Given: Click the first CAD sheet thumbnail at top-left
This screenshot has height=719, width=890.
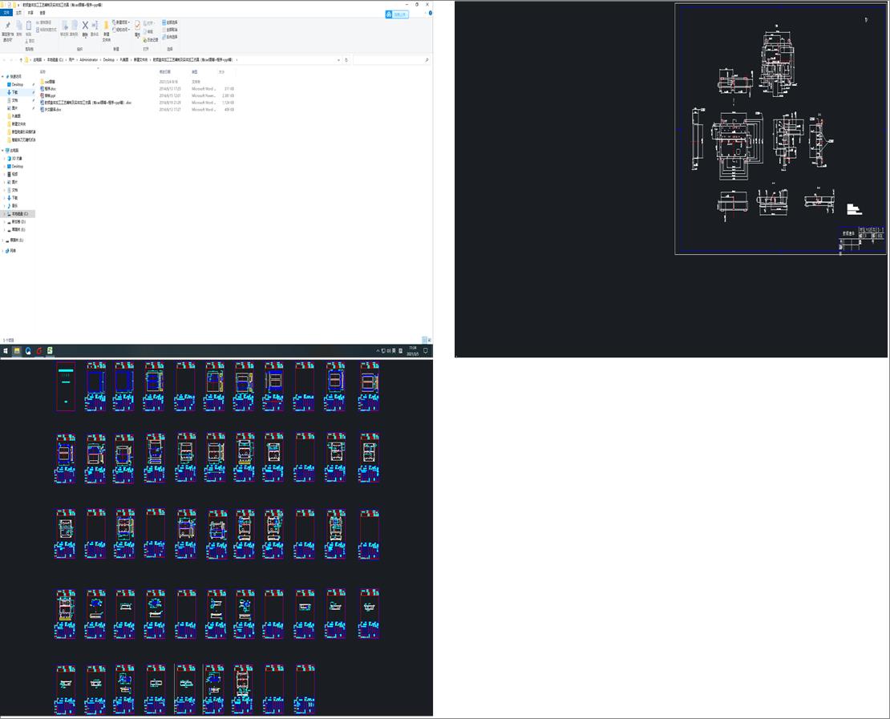Looking at the screenshot, I should pos(66,386).
